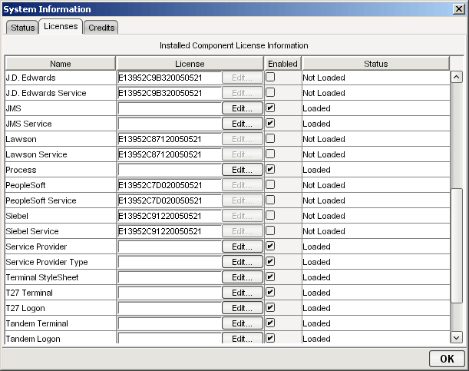Toggle Enabled checkbox for J.D. Edwards
Screen dimensions: 469x371
click(270, 77)
